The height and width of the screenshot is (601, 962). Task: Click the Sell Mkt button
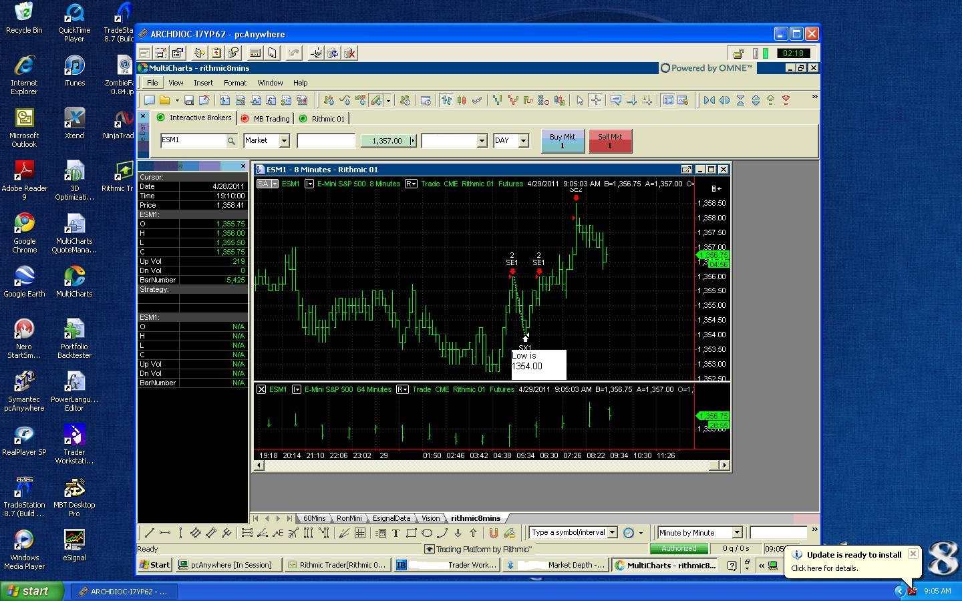(x=610, y=141)
